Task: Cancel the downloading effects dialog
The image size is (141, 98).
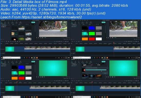Action: click(x=105, y=73)
